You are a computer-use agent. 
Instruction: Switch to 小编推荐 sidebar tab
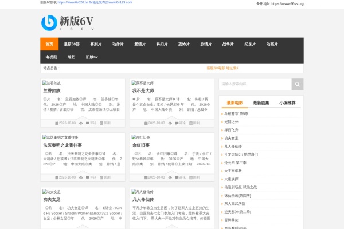(287, 103)
